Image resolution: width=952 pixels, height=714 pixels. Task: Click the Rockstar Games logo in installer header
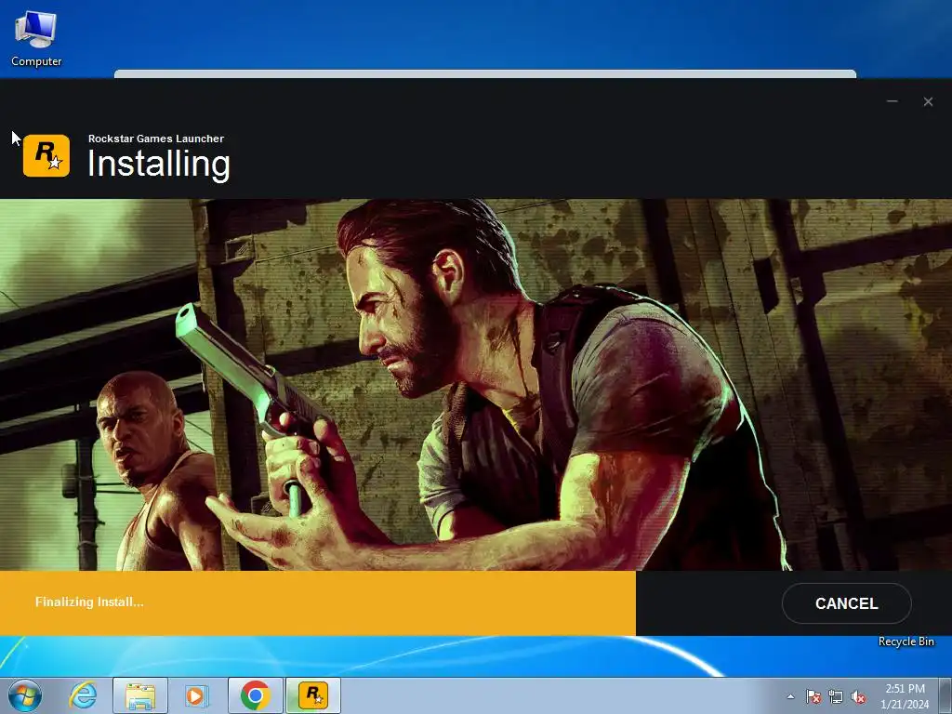(x=46, y=155)
